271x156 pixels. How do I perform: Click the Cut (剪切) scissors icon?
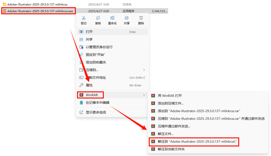tap(84, 18)
